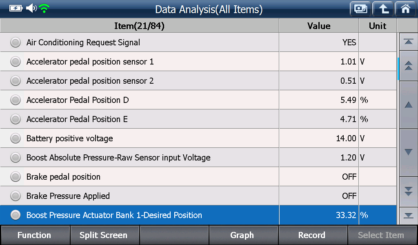Select Accelerator pedal position sensor 1 radio
The width and height of the screenshot is (418, 245).
pos(16,61)
